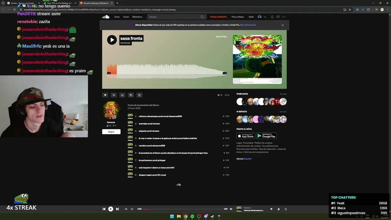Follow the Más información link in banner

click(248, 25)
